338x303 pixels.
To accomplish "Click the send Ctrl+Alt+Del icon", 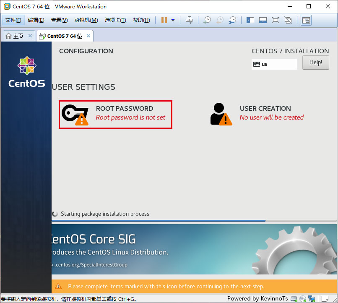I will click(189, 20).
